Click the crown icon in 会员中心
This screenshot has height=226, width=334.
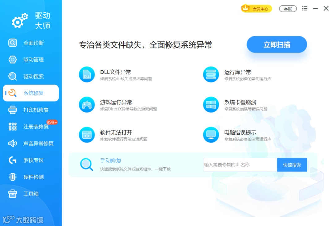245,8
